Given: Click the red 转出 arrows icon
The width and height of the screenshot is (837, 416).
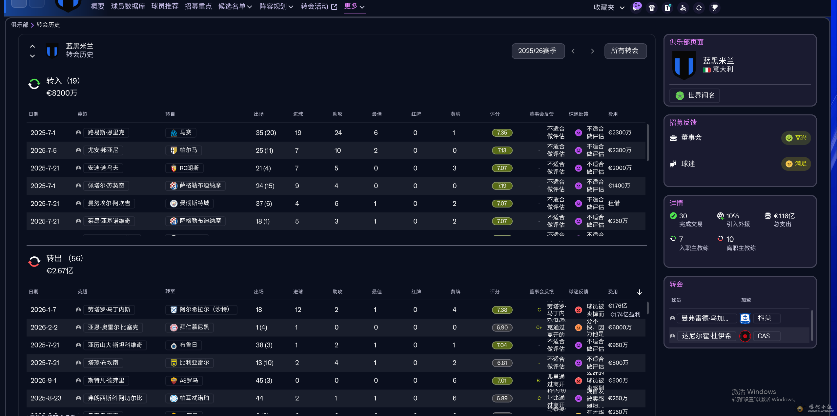Looking at the screenshot, I should (x=34, y=262).
